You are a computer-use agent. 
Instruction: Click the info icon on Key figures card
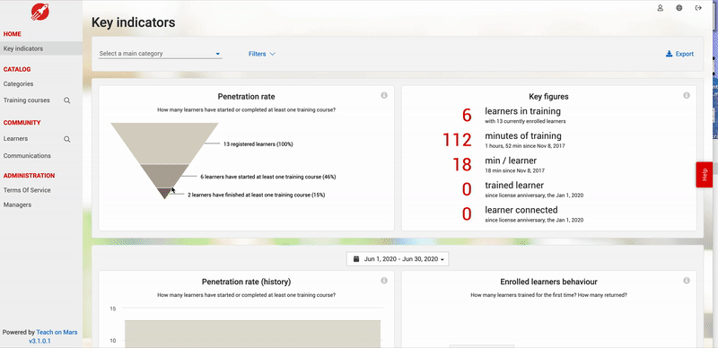tap(687, 95)
